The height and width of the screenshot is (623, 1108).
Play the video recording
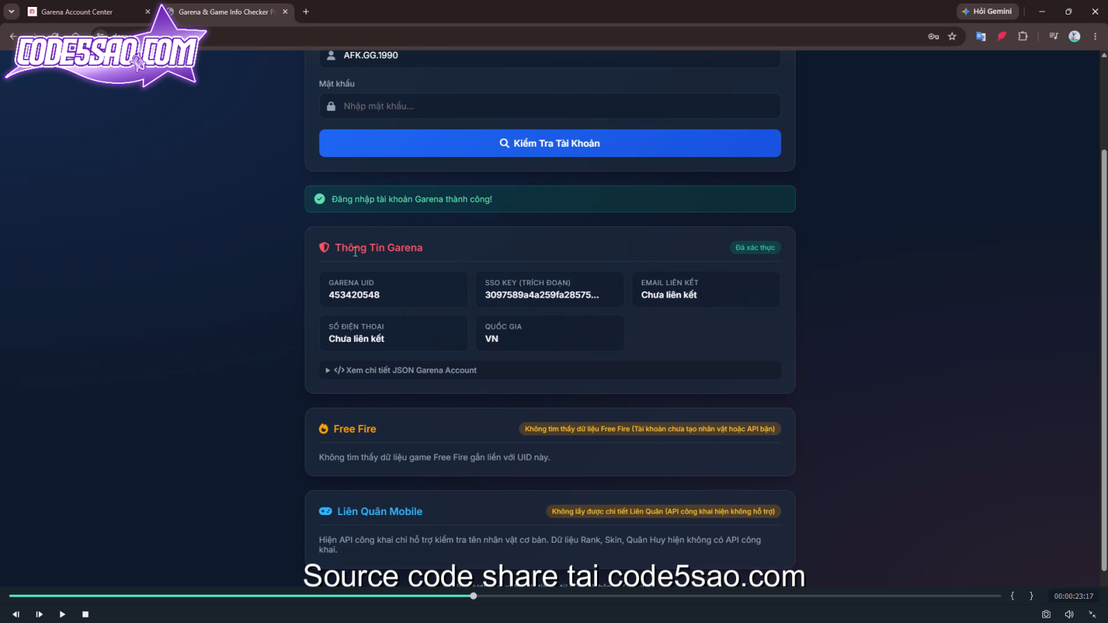[62, 614]
